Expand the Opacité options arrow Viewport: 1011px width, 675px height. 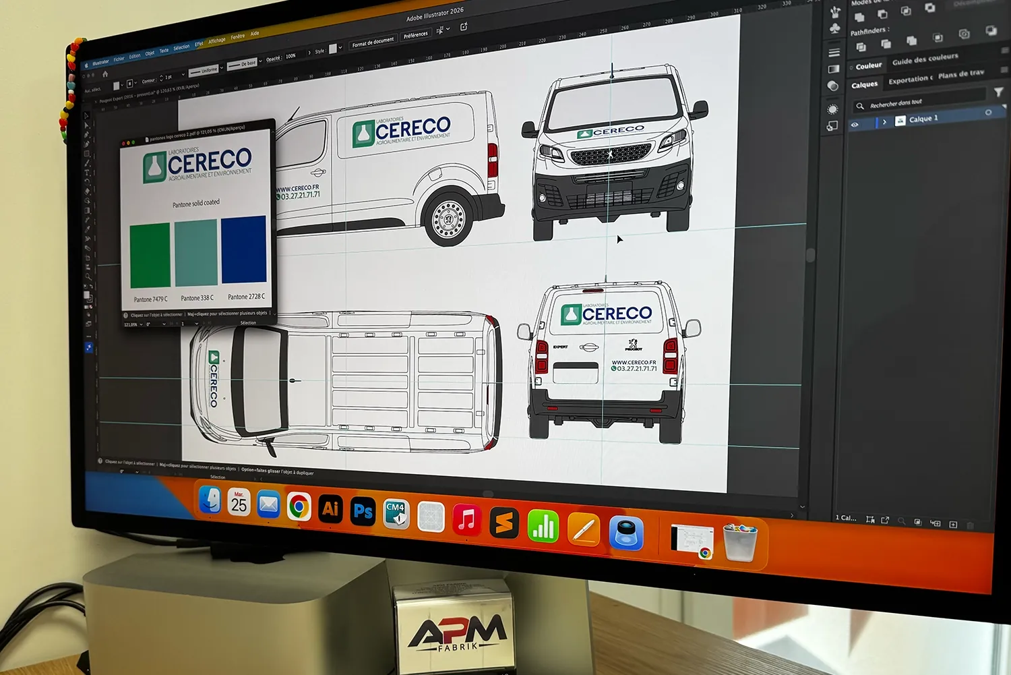point(309,53)
